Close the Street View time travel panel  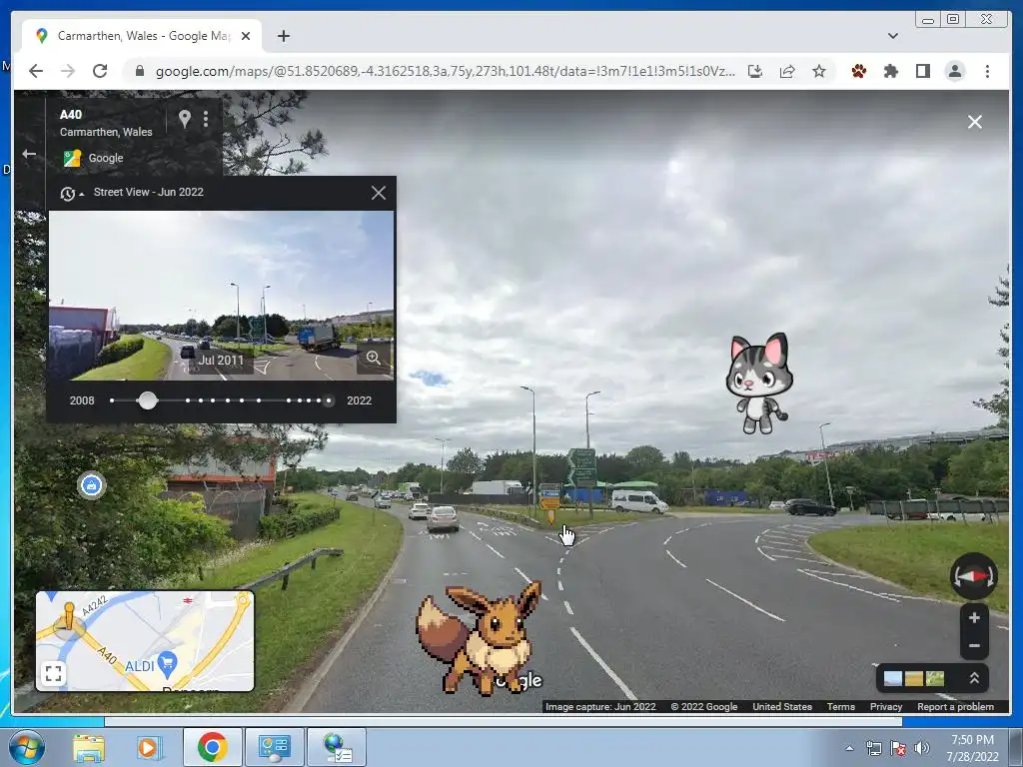coord(379,193)
